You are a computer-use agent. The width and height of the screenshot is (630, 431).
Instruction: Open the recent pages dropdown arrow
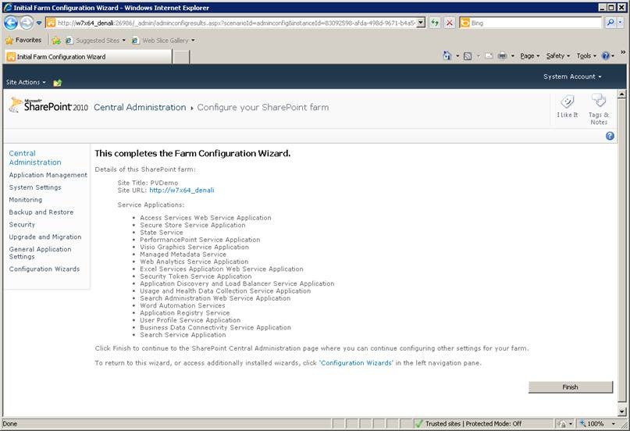(39, 23)
